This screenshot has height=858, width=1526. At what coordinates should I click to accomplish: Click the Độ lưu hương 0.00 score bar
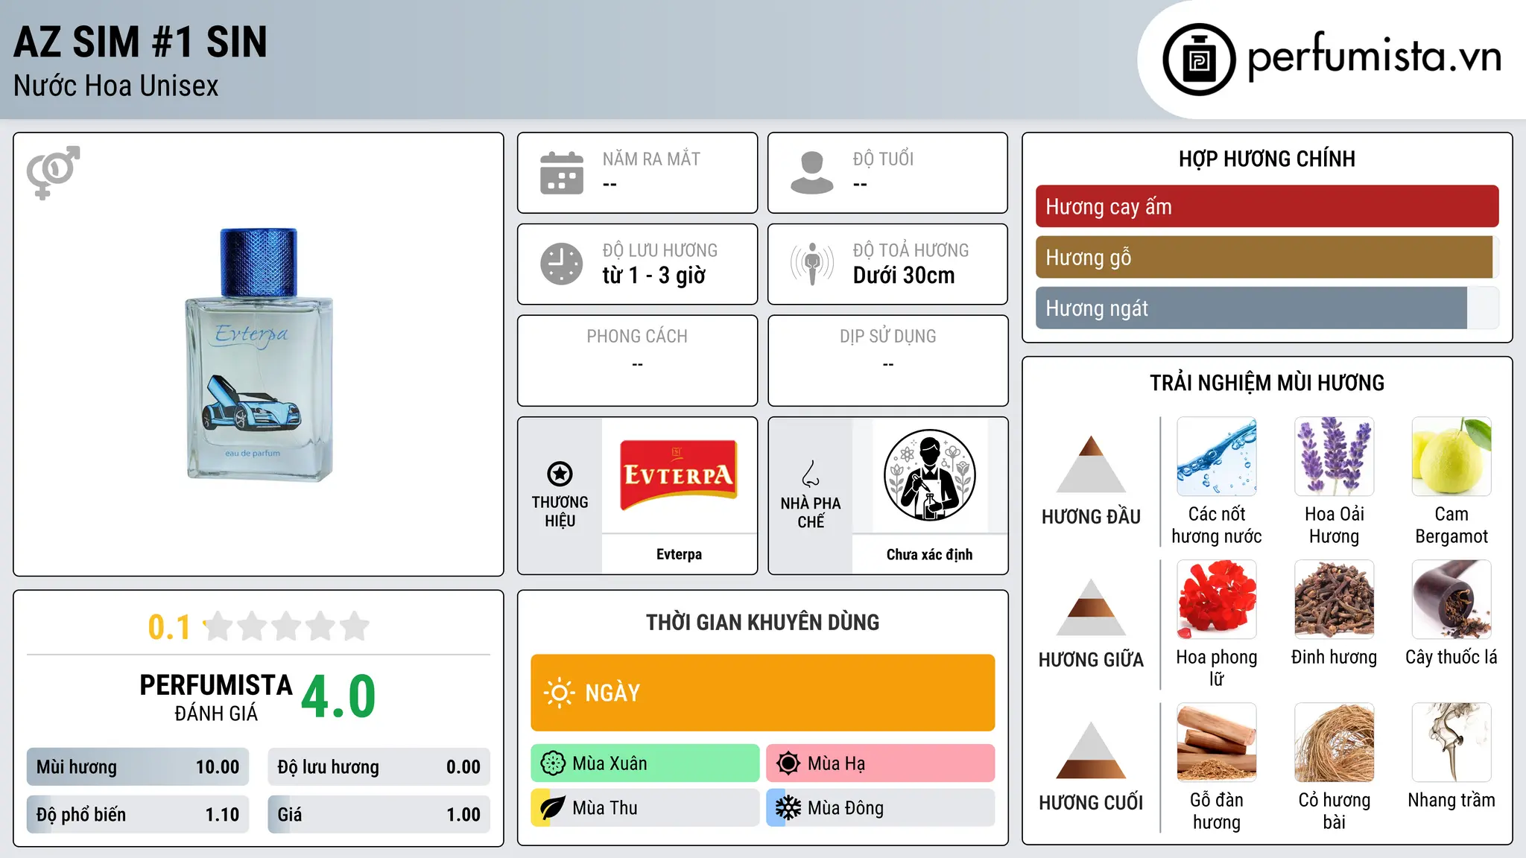click(x=379, y=767)
